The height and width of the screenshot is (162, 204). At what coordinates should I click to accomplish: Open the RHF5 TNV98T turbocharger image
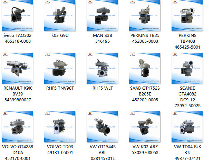pyautogui.click(x=60, y=68)
